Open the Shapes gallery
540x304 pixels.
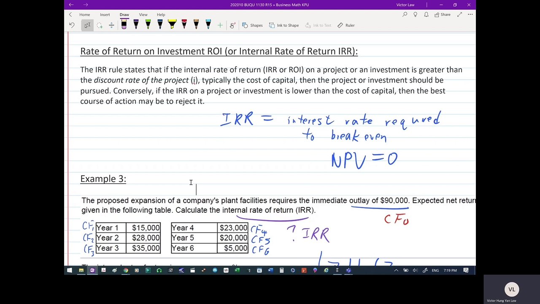252,25
